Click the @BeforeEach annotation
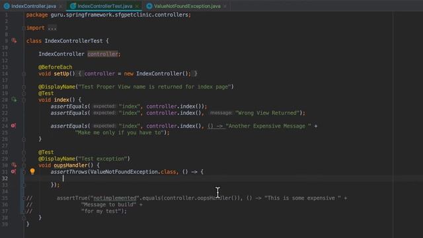423x238 pixels. [x=55, y=67]
